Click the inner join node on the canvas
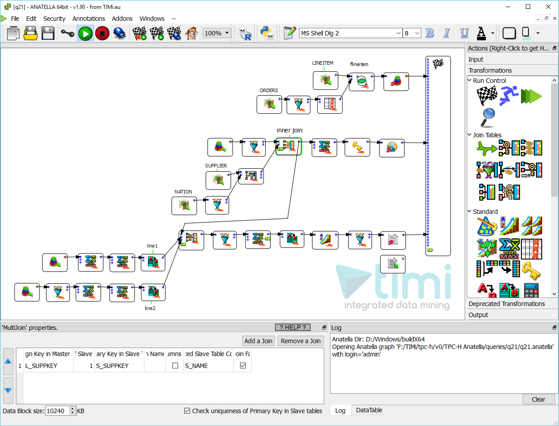 [288, 147]
